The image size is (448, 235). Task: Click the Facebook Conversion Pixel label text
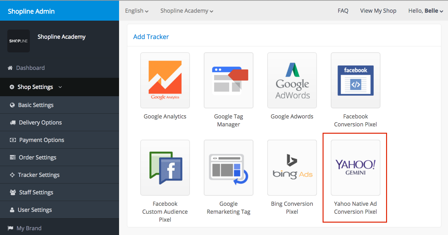pyautogui.click(x=356, y=120)
